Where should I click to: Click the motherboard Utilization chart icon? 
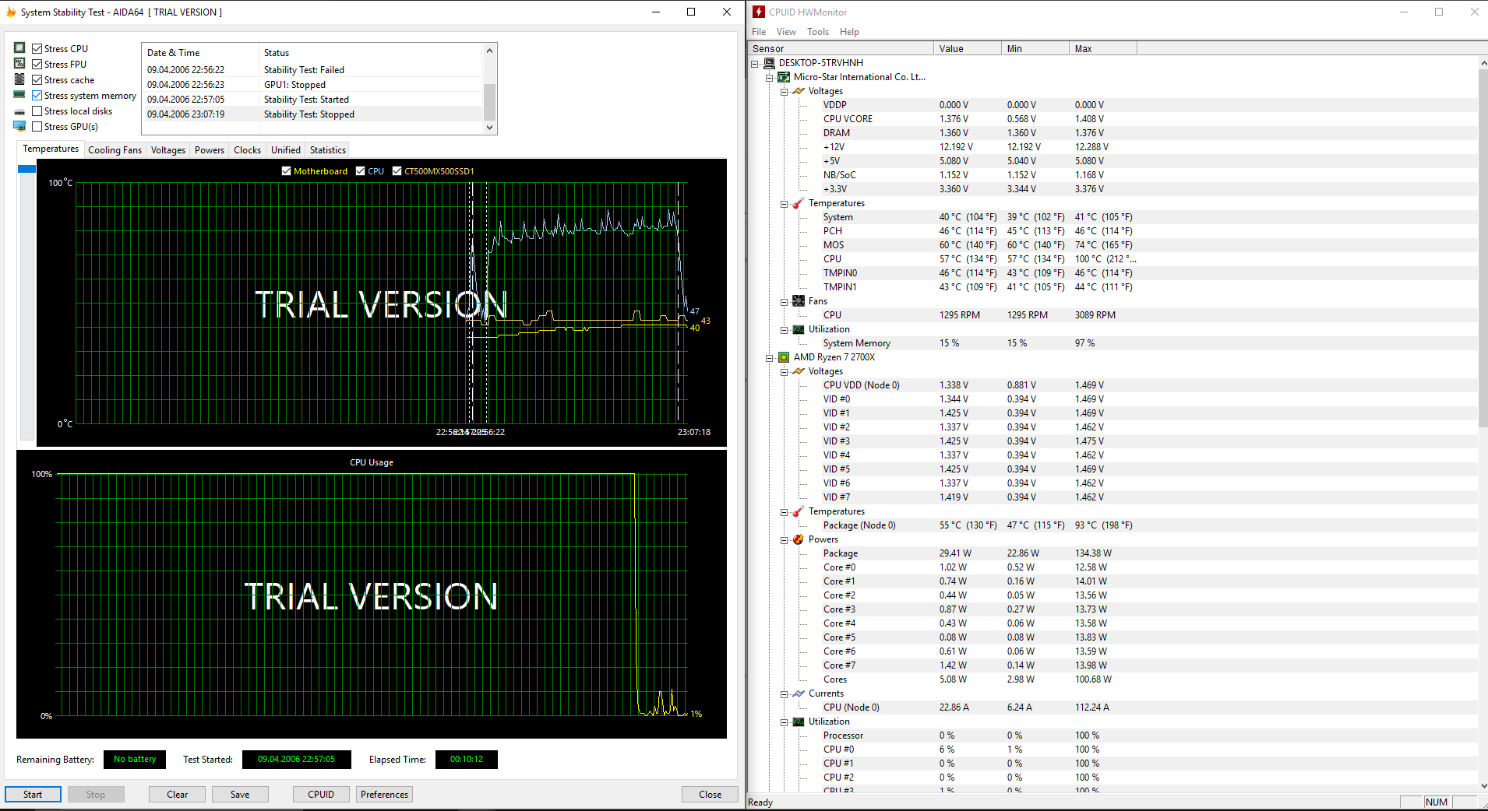(x=799, y=329)
